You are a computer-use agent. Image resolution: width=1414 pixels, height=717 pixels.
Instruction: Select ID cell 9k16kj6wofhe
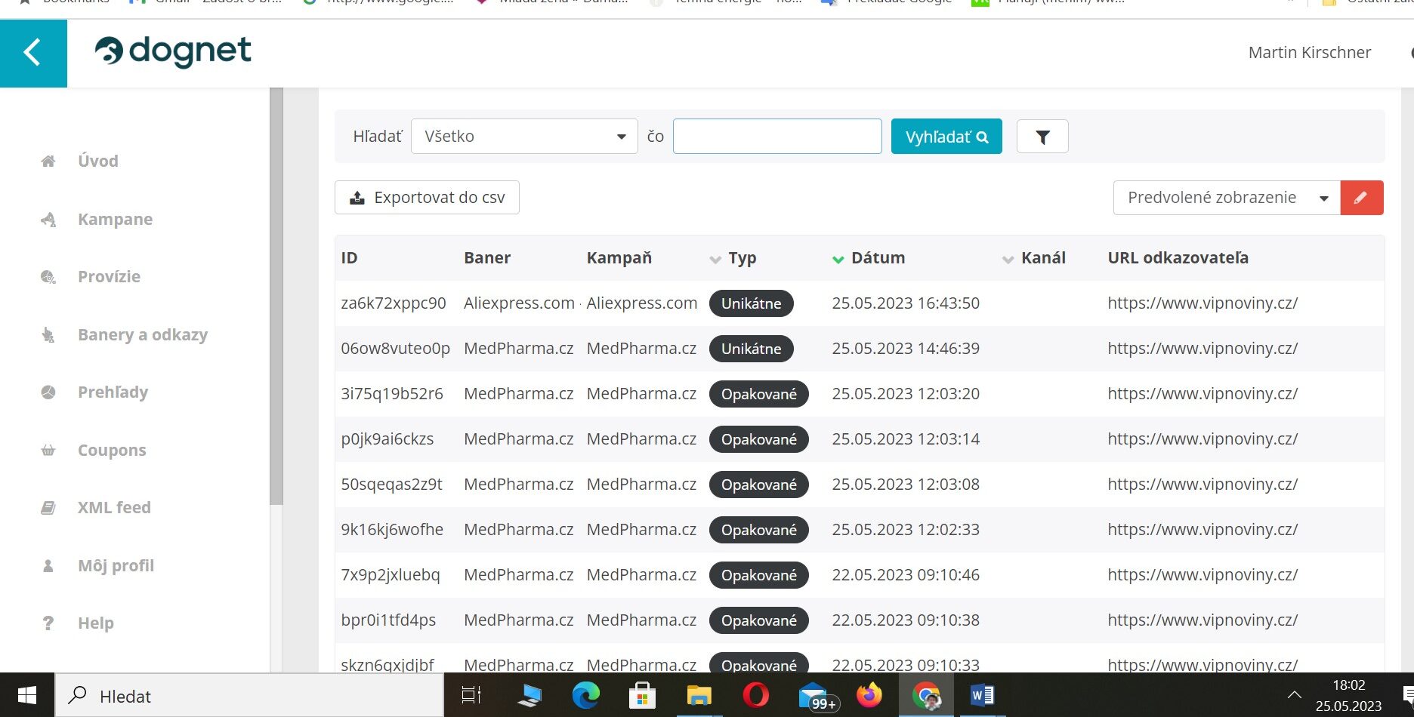tap(392, 530)
